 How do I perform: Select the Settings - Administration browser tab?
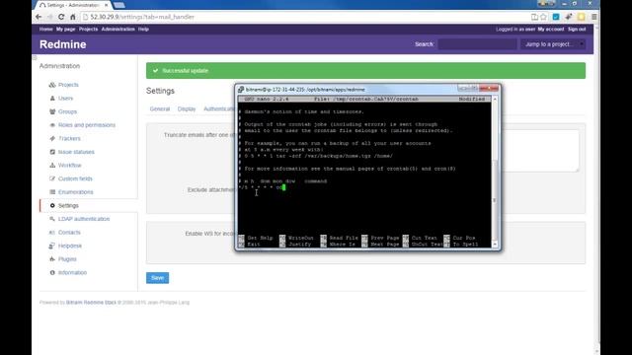pos(74,5)
